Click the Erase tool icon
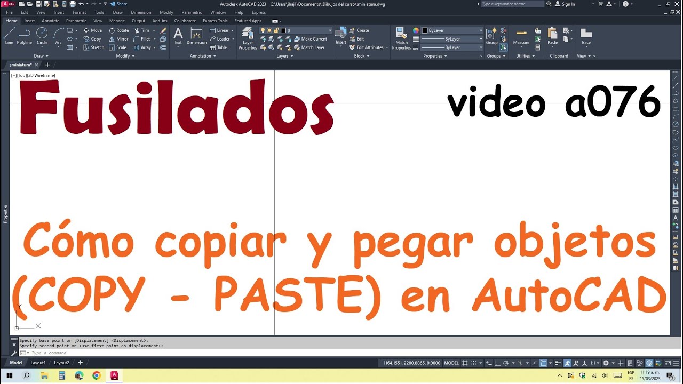Viewport: 683px width, 384px height. click(x=163, y=30)
